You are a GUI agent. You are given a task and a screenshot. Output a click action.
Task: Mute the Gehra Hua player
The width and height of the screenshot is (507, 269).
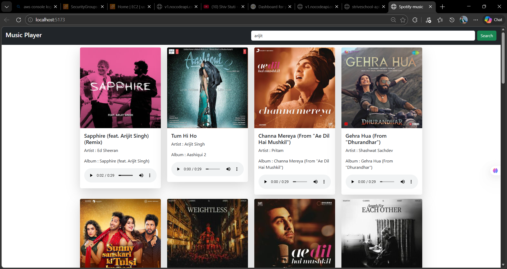pyautogui.click(x=402, y=181)
